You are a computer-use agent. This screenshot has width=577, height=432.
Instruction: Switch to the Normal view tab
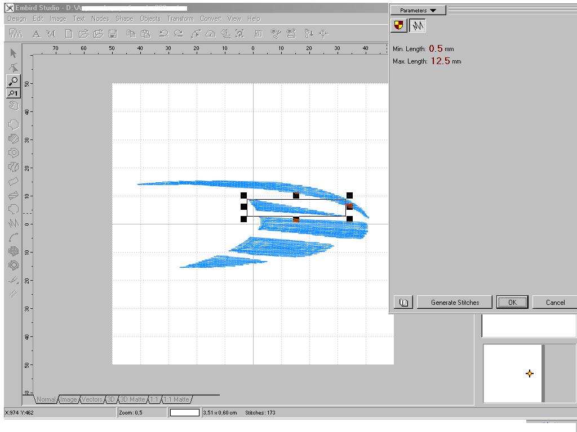tap(46, 399)
